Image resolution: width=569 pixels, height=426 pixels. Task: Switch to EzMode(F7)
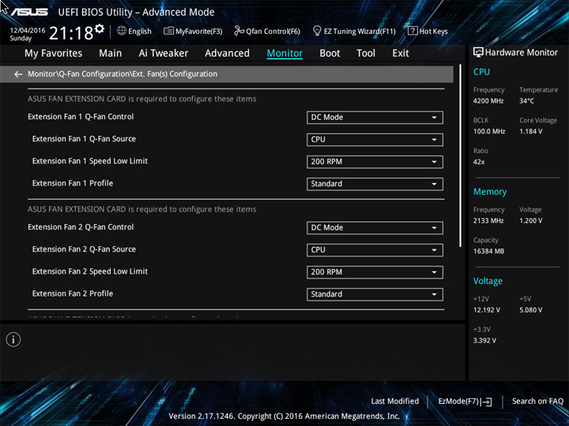tap(465, 402)
